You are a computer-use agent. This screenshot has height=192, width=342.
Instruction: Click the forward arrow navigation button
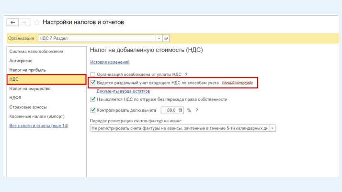click(24, 22)
